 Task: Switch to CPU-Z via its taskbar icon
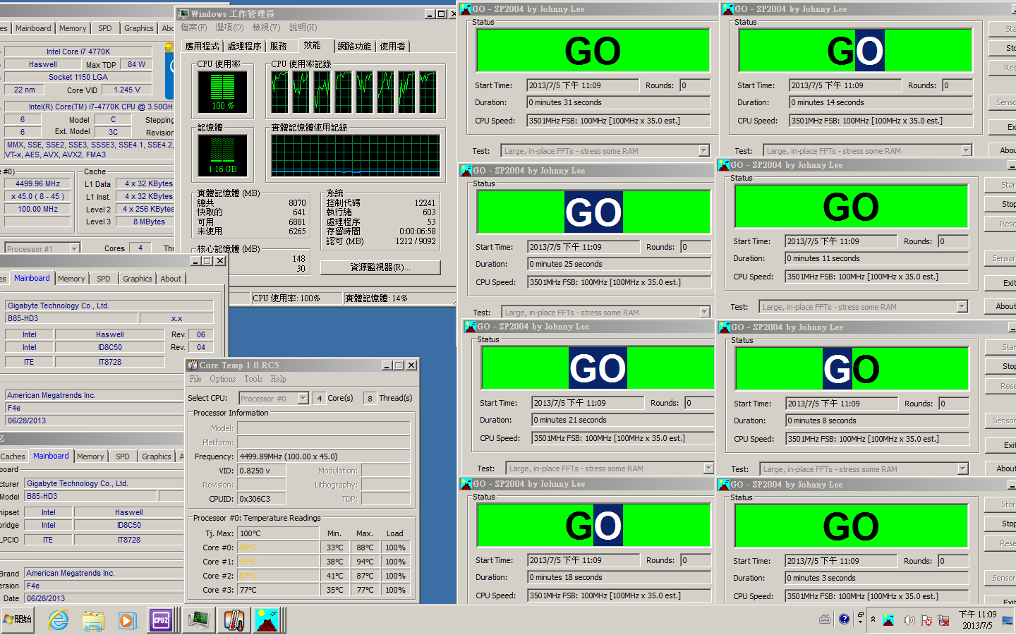click(161, 620)
